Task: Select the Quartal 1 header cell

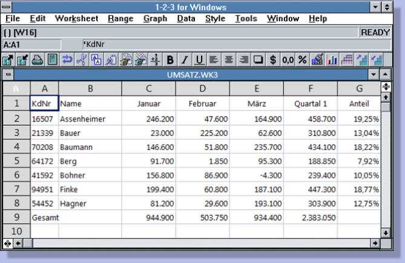Action: pos(311,103)
